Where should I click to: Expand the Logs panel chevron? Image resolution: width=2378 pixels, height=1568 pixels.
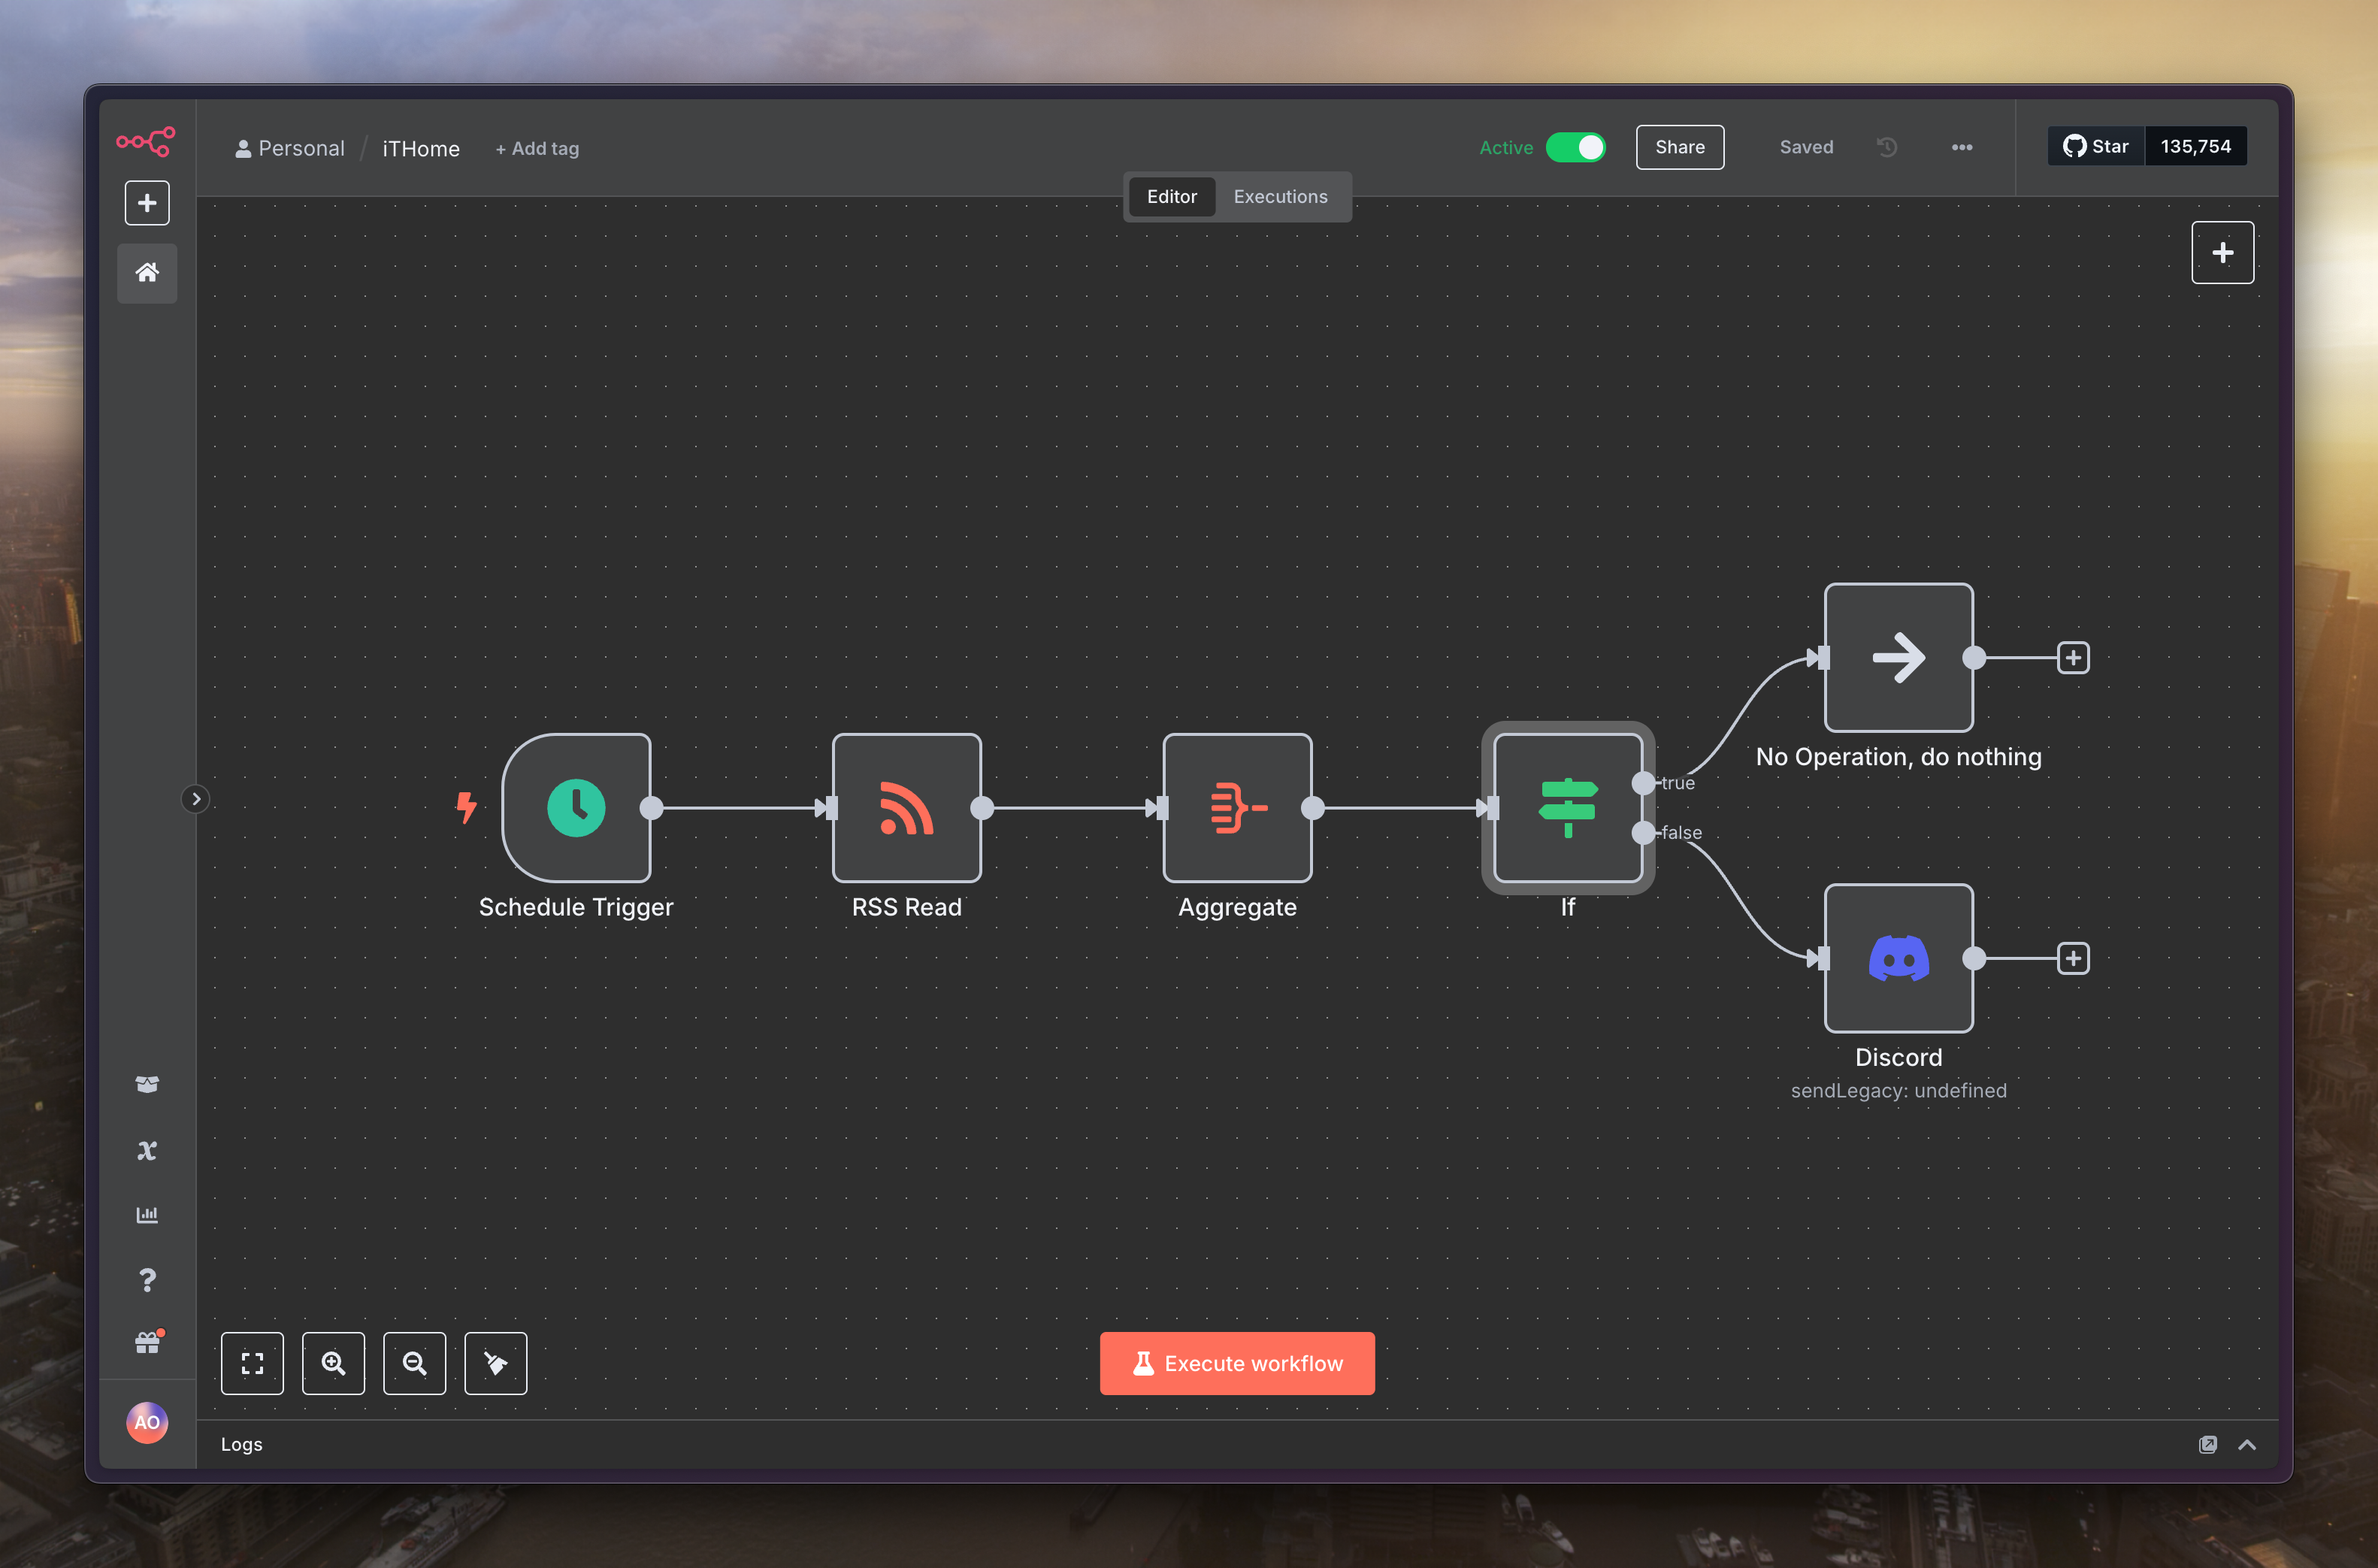[2246, 1444]
